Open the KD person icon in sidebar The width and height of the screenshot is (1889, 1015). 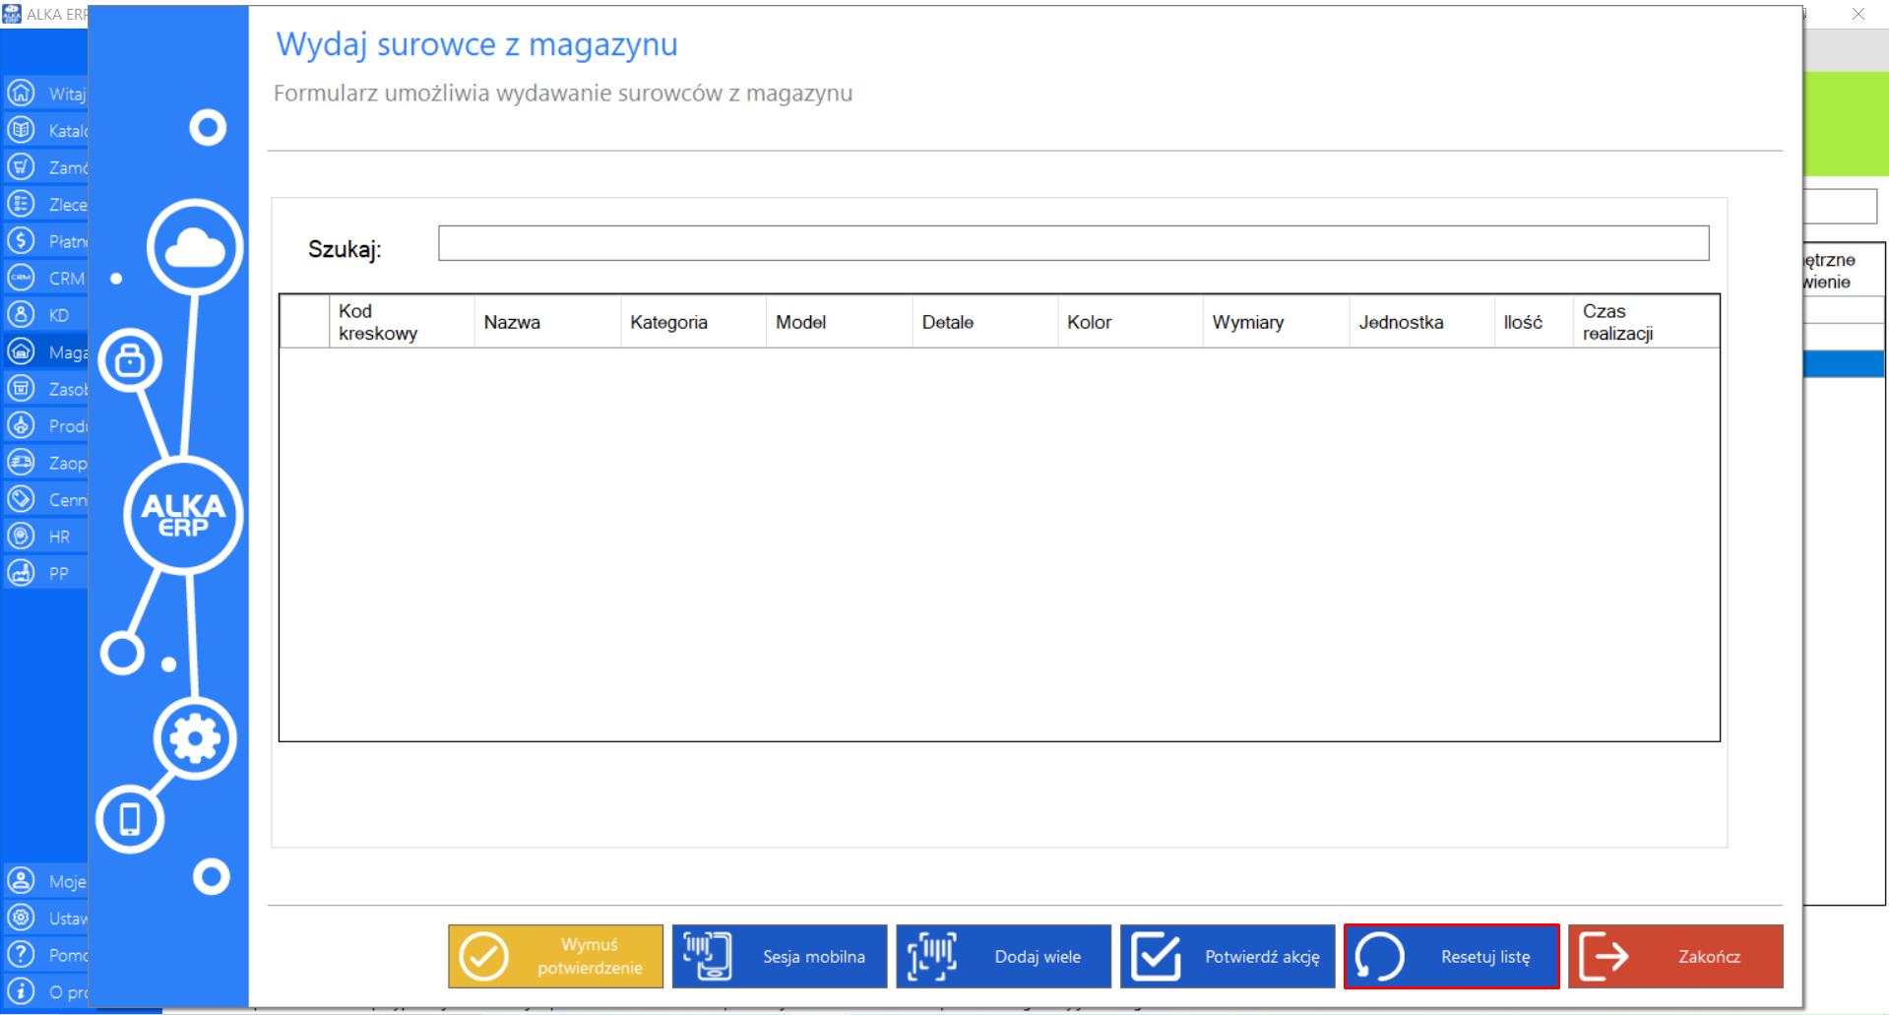(21, 314)
